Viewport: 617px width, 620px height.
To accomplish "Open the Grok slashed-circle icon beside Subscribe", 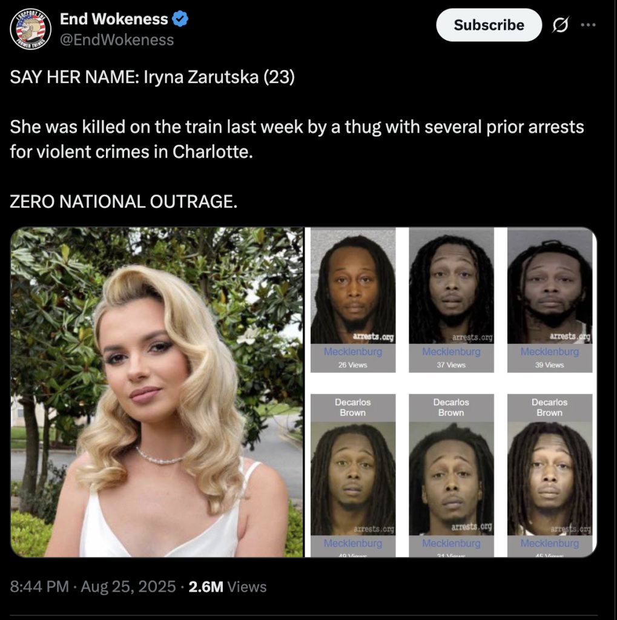I will click(x=561, y=25).
